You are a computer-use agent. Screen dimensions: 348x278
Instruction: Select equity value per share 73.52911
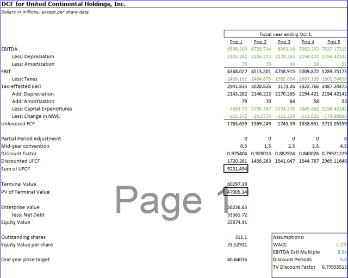[237, 245]
